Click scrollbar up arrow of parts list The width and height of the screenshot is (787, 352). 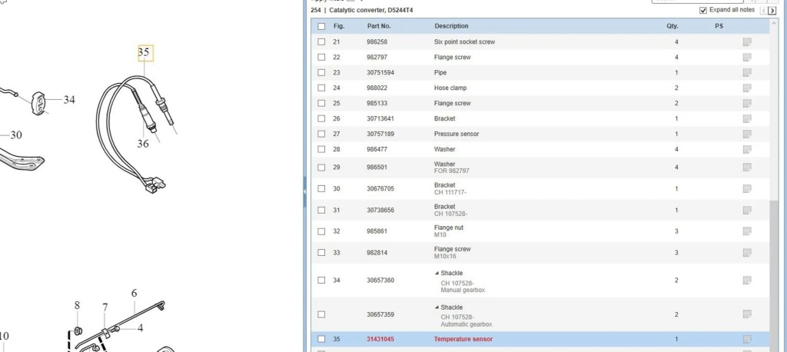pyautogui.click(x=773, y=22)
